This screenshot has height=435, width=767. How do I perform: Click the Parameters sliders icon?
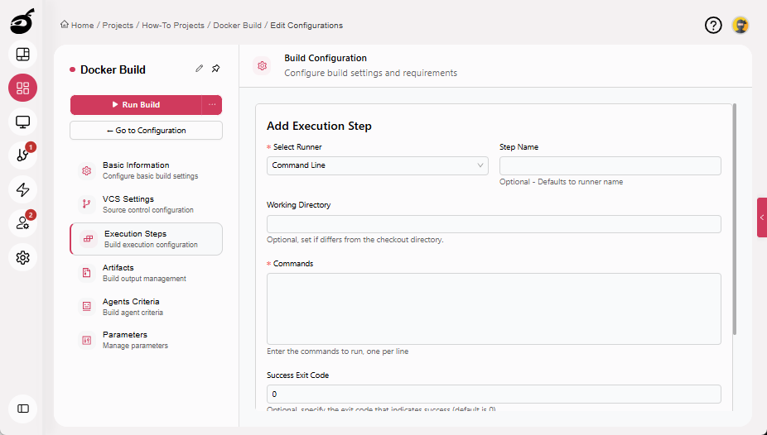point(87,340)
